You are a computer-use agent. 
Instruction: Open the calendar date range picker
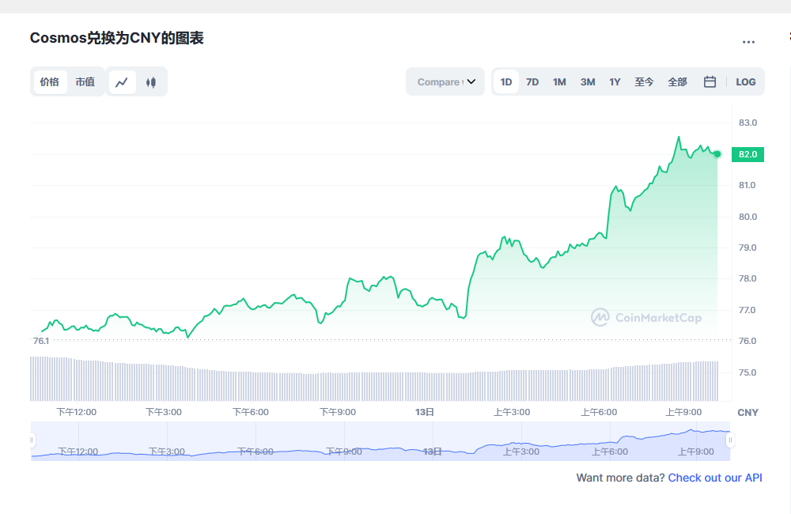[709, 81]
